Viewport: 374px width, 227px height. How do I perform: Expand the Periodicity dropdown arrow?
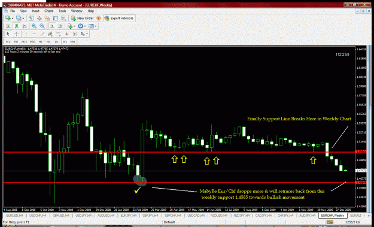click(x=85, y=26)
